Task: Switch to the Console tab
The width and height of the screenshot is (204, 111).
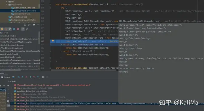Action: coord(6,77)
